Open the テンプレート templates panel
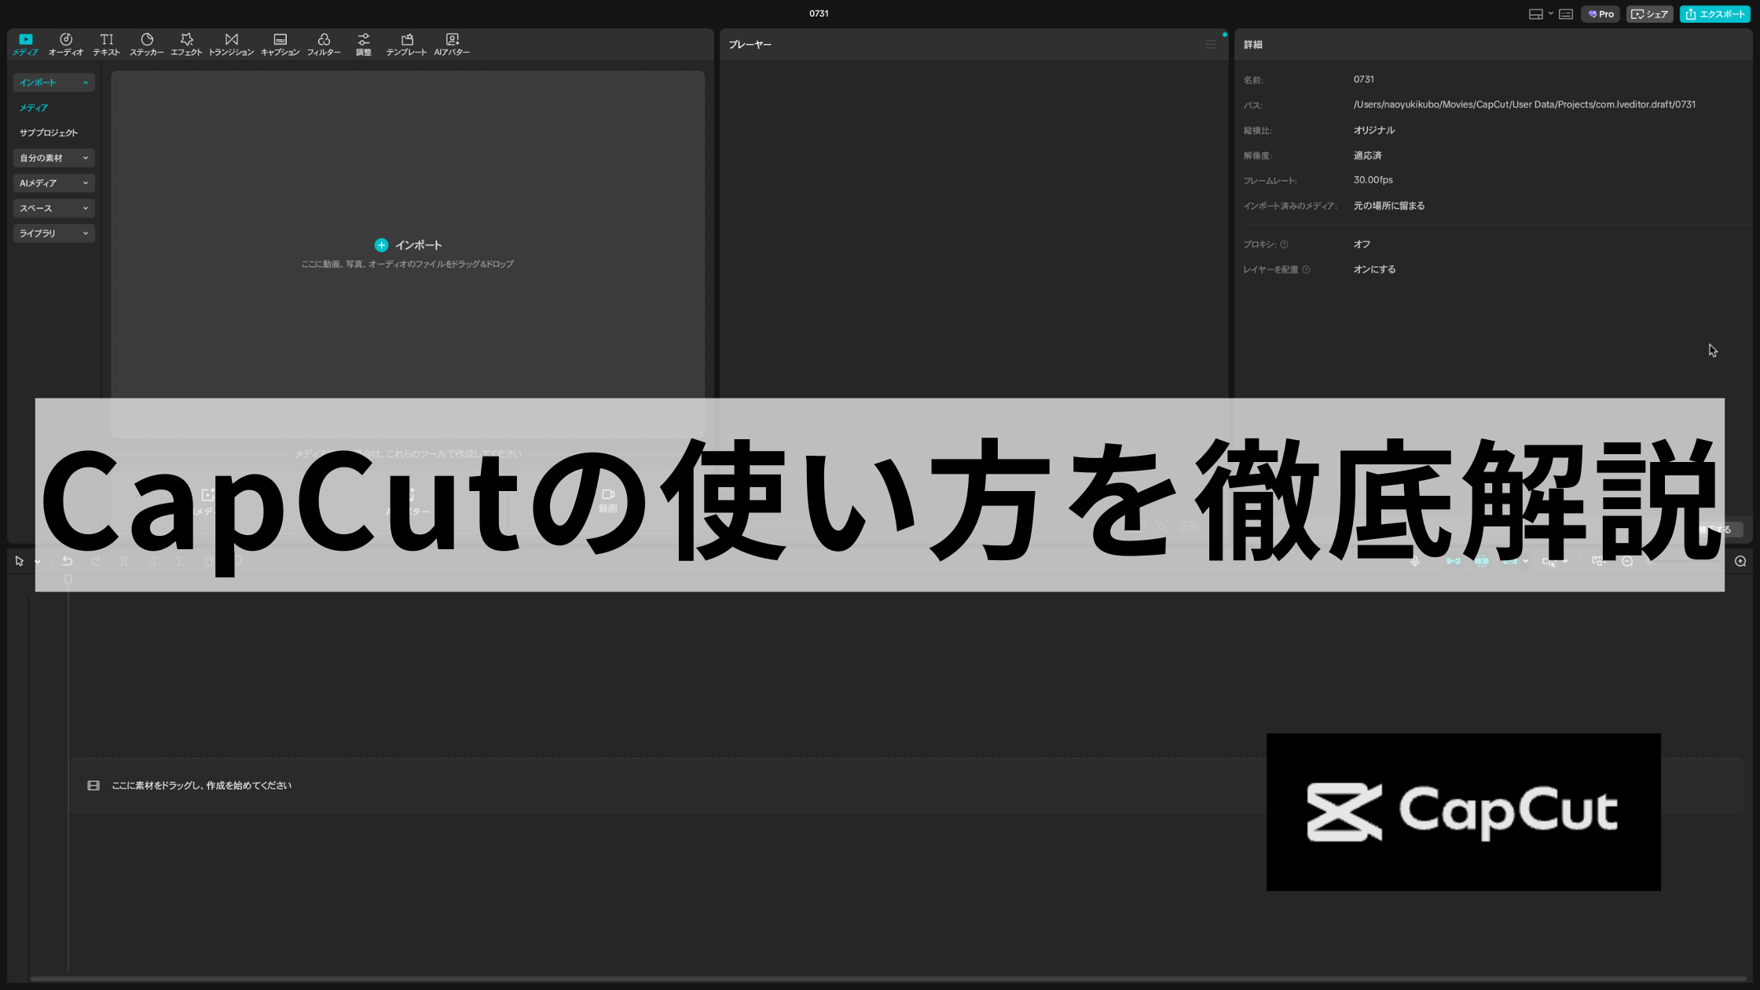This screenshot has width=1760, height=990. (406, 45)
